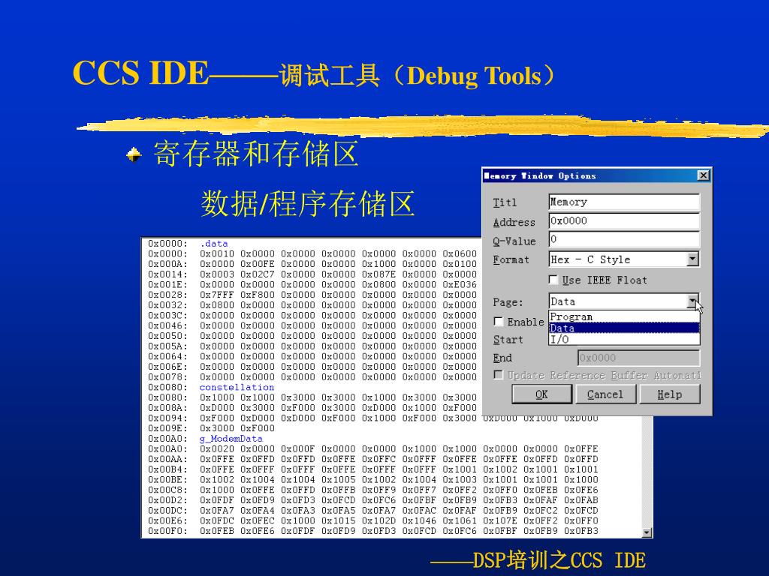Image resolution: width=769 pixels, height=576 pixels.
Task: Select value 0x02C7 in row 0x0014
Action: click(x=258, y=274)
